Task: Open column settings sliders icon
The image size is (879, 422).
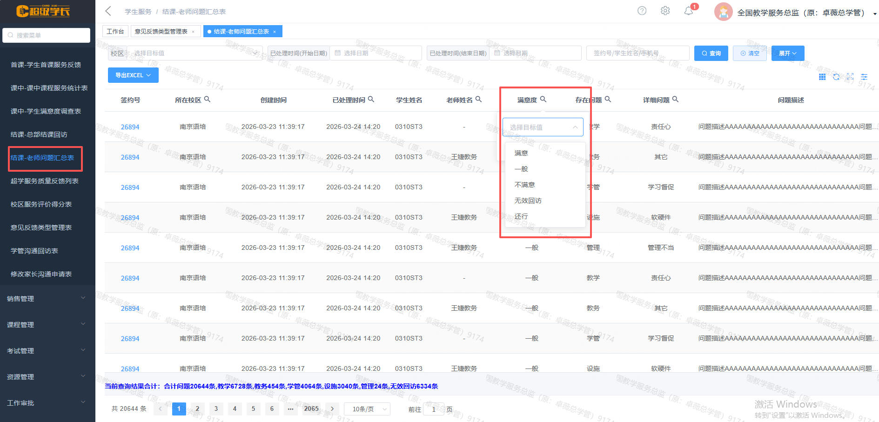Action: (x=864, y=77)
